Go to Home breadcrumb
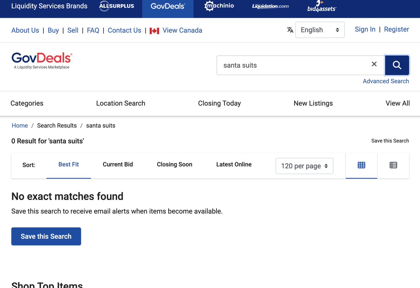The height and width of the screenshot is (288, 420). pos(20,126)
